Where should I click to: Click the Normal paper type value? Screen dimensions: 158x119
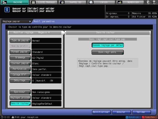[46, 41]
